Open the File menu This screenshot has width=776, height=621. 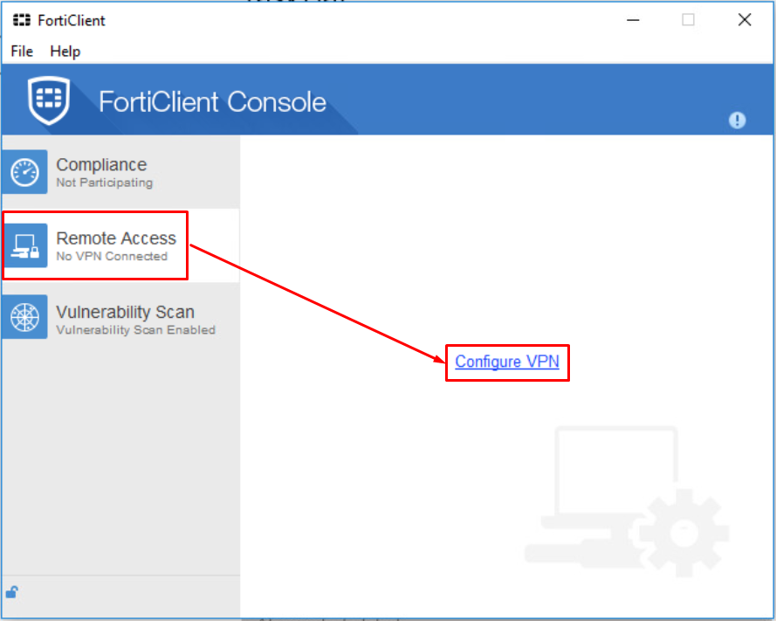pyautogui.click(x=21, y=52)
